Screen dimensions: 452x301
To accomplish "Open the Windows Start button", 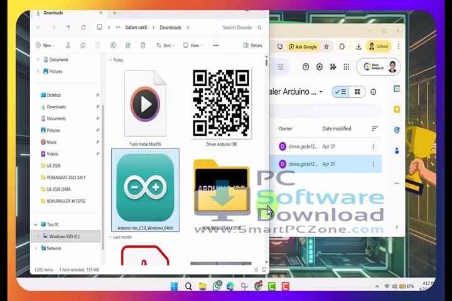I will [174, 287].
